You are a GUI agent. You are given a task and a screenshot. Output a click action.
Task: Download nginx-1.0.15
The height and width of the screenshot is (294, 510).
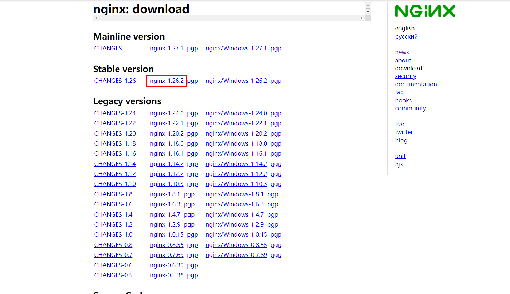(x=167, y=234)
